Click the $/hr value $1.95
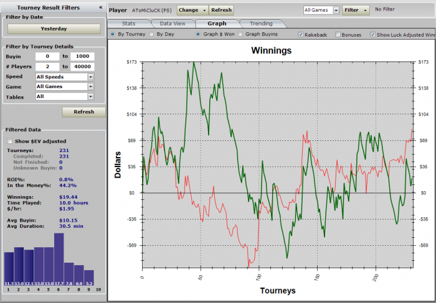436x303 pixels. point(67,209)
